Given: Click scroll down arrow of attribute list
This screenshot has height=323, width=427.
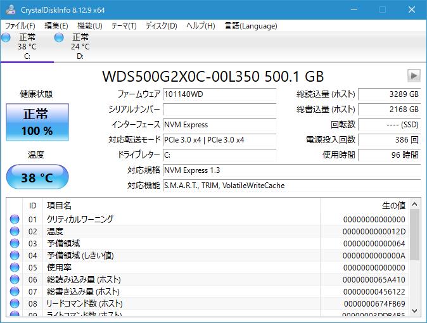Looking at the screenshot, I should 414,311.
